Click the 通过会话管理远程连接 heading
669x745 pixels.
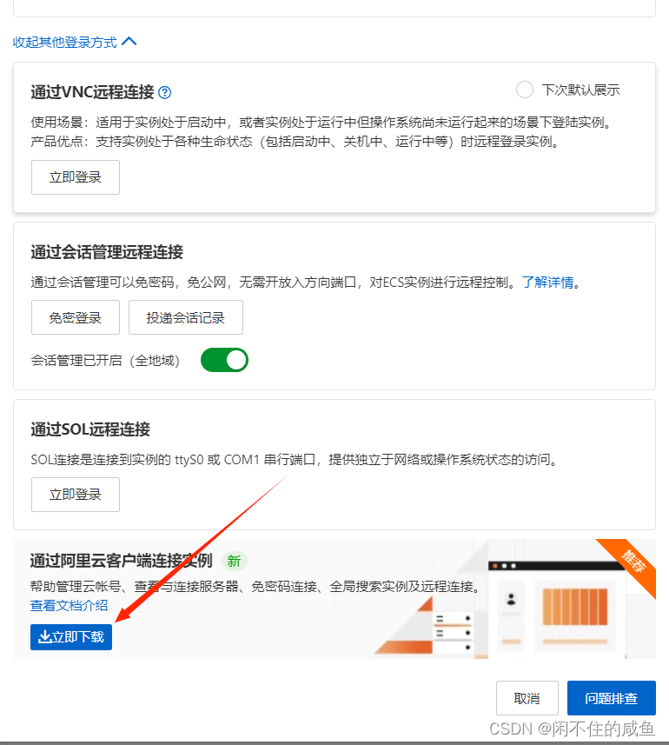(x=107, y=252)
